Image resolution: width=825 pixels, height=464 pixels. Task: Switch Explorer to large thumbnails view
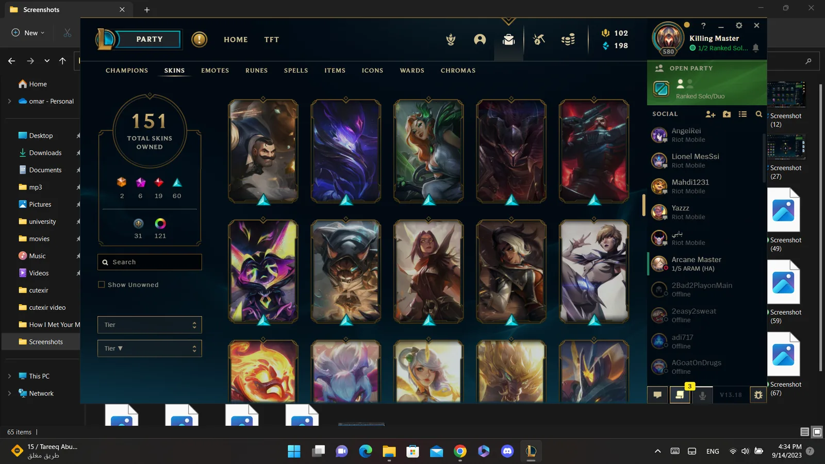pos(817,432)
